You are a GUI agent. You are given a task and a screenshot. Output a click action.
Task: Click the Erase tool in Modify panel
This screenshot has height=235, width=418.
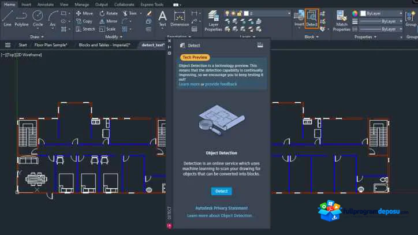pos(149,13)
